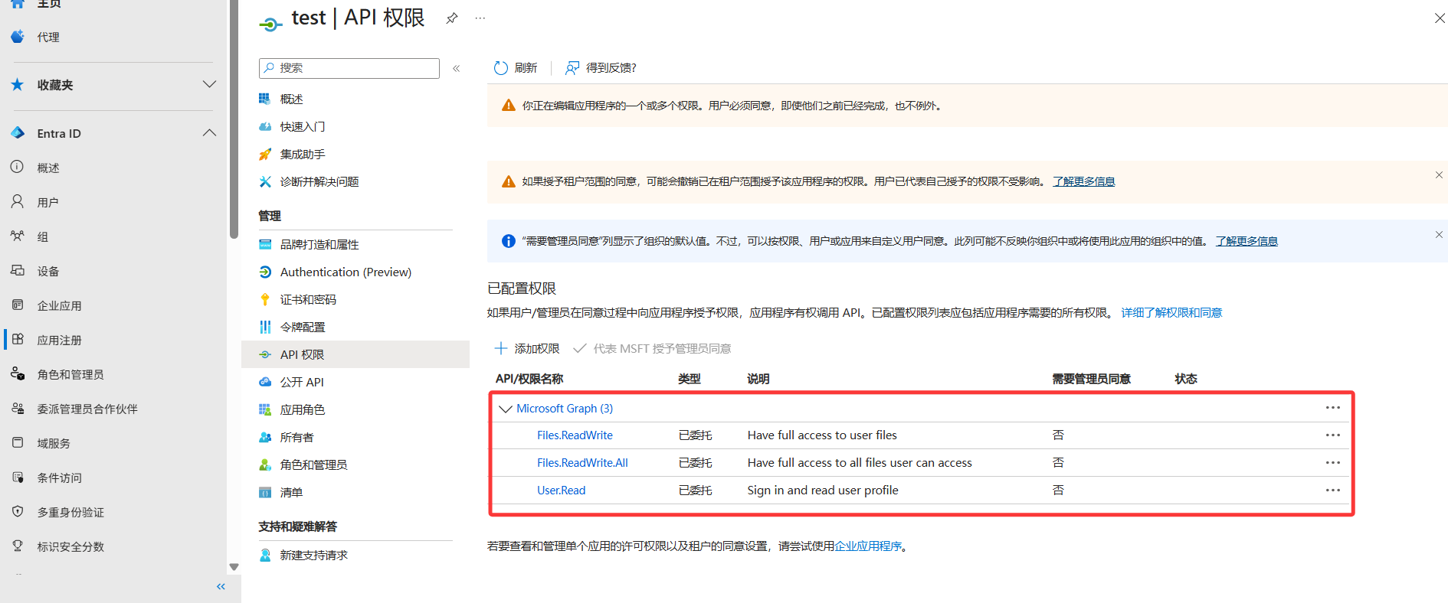Click the left navigation vertical scrollbar
The width and height of the screenshot is (1448, 603).
pos(234,122)
